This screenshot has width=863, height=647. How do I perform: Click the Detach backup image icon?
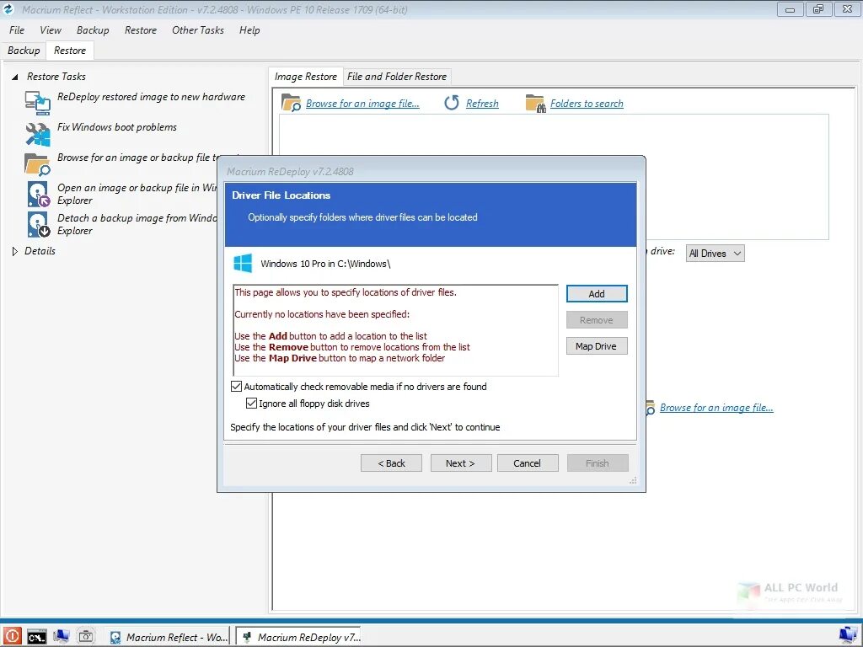[x=38, y=224]
